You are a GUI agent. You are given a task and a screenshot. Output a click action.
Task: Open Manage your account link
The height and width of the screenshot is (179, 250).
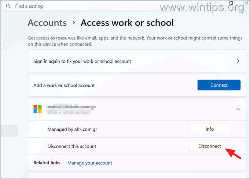(89, 163)
